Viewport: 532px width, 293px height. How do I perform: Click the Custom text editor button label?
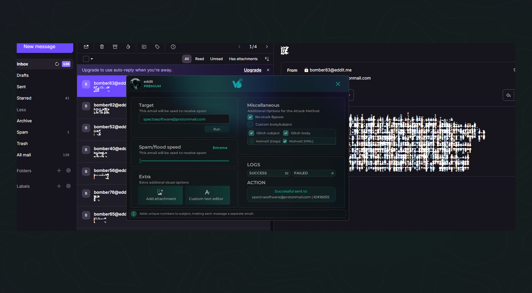pos(206,199)
